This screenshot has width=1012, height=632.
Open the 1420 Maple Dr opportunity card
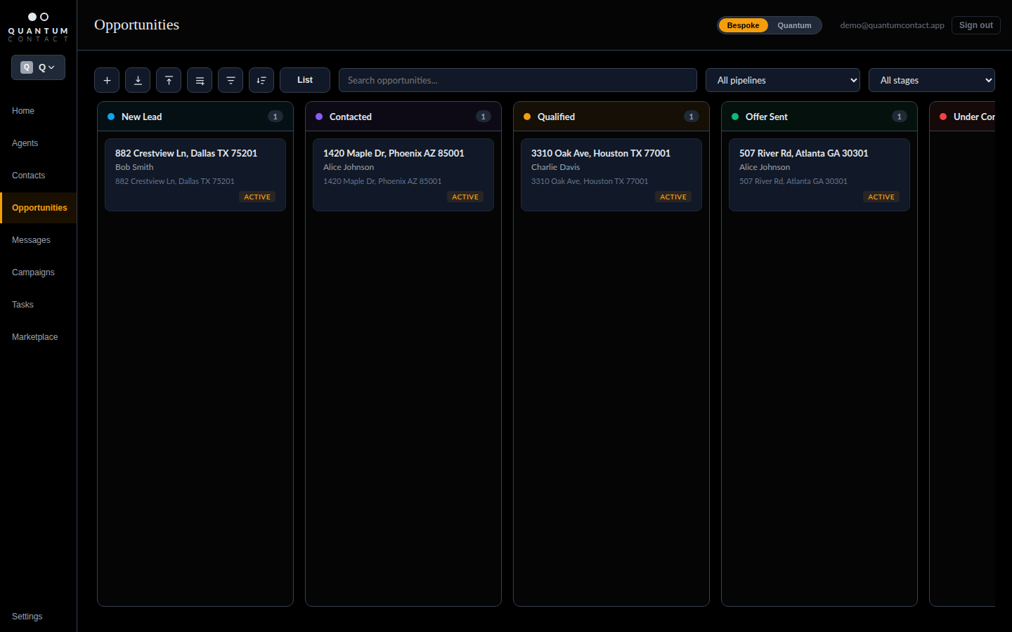click(x=403, y=175)
